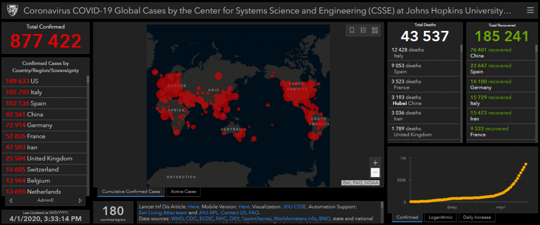The image size is (540, 225).
Task: Click the Hubei China deaths row
Action: [x=423, y=100]
